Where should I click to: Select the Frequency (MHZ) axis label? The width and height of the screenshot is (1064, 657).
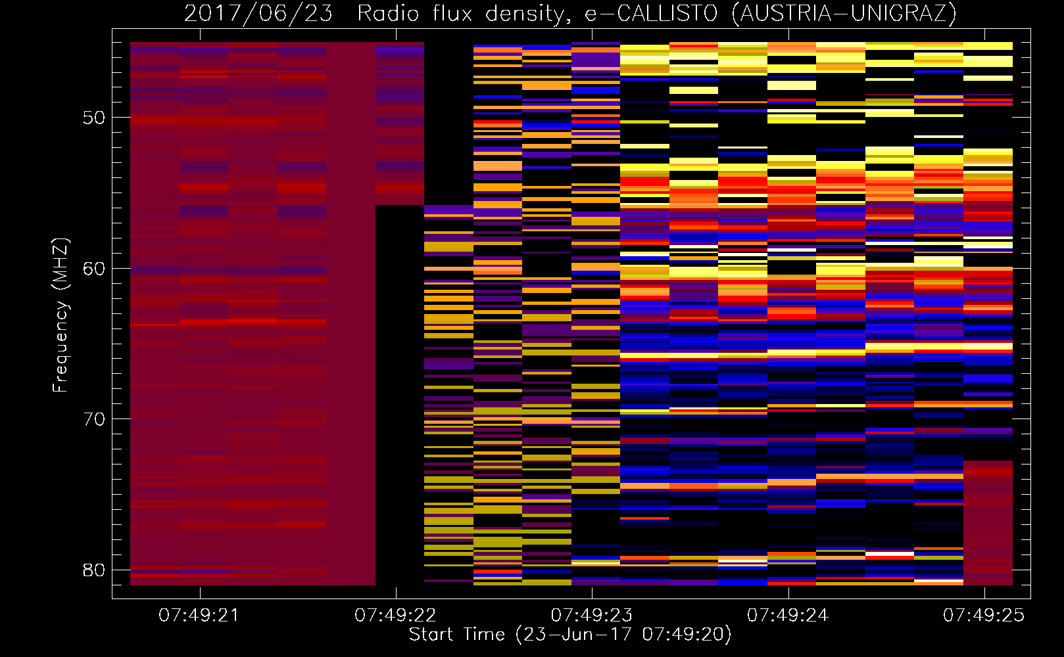click(60, 315)
